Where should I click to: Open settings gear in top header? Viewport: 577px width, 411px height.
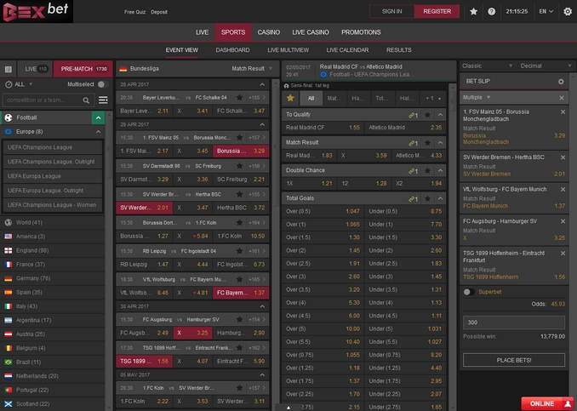[568, 11]
